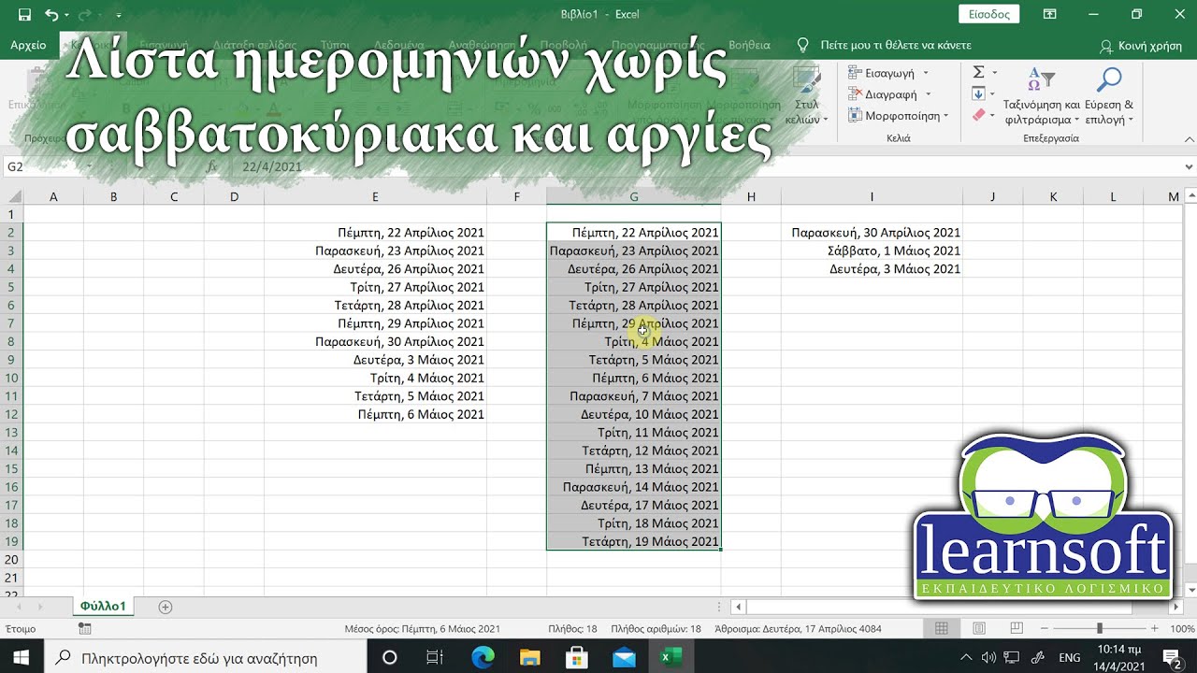Select cell Παρασκευή, 30 Απρίλιος 2021 in column E
1197x673 pixels.
375,342
